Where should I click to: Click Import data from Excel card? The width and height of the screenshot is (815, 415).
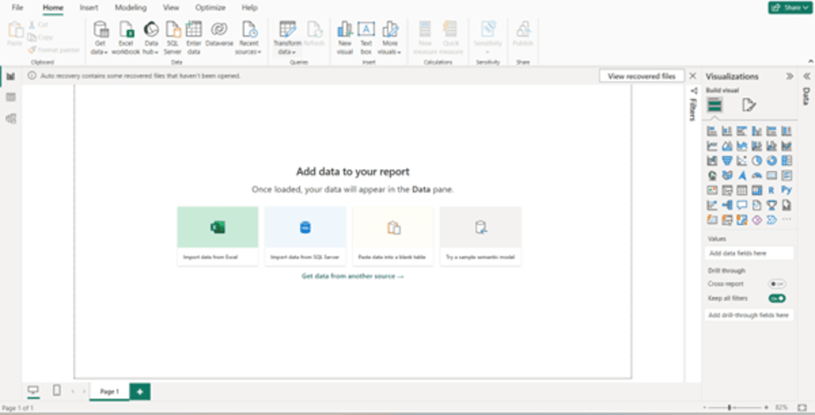218,236
